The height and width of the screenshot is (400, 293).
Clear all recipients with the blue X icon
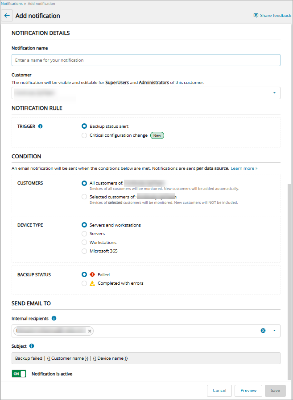[263, 331]
